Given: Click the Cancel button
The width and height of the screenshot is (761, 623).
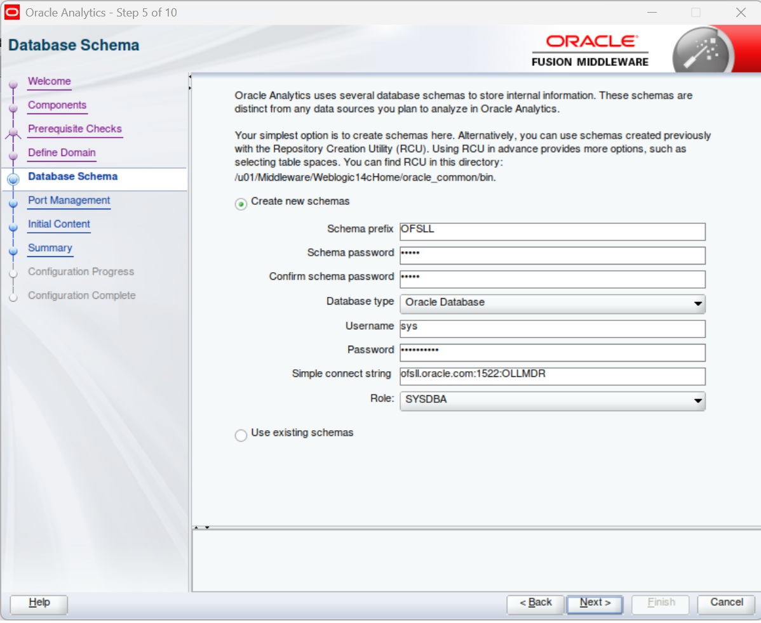Looking at the screenshot, I should (x=727, y=605).
